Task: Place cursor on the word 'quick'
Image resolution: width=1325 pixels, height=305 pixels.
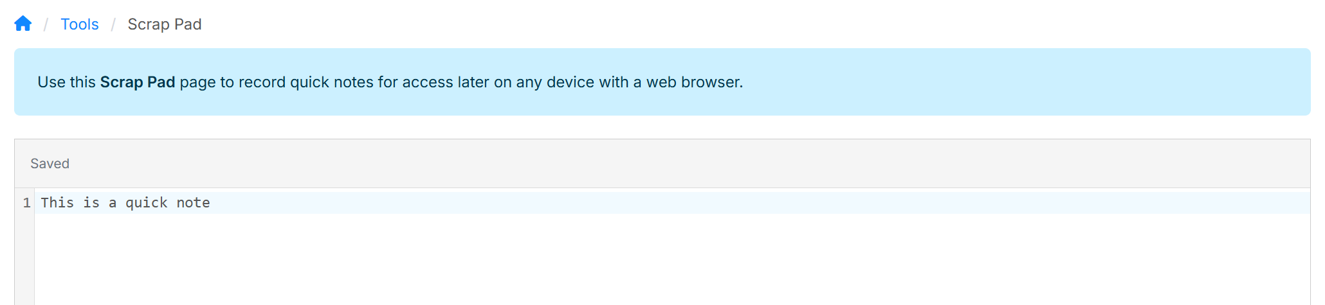Action: [x=146, y=203]
